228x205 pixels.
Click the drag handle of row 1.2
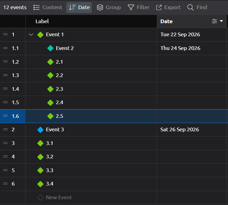(x=5, y=62)
